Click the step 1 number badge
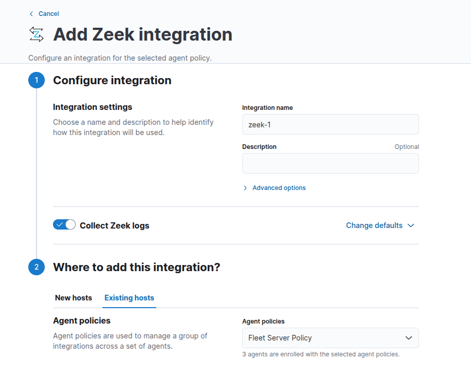This screenshot has width=471, height=379. 37,81
